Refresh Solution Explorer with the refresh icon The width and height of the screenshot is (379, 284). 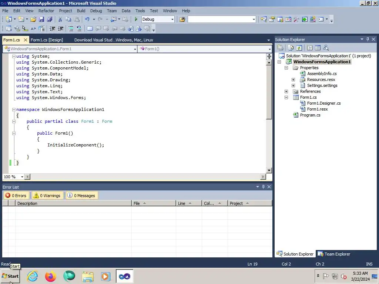[x=299, y=48]
